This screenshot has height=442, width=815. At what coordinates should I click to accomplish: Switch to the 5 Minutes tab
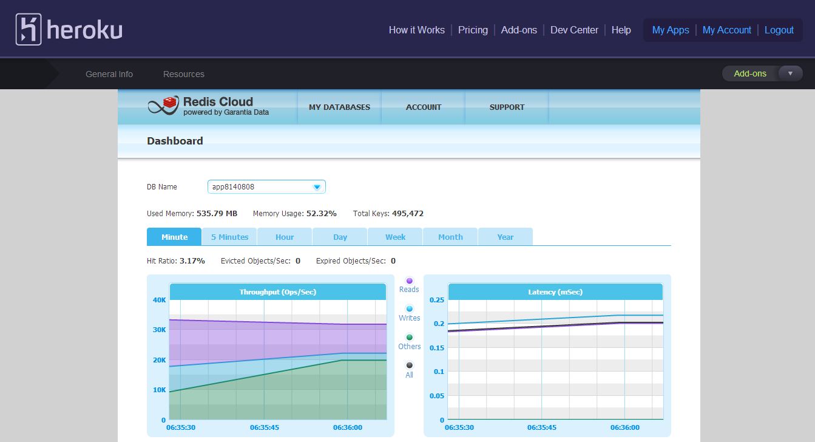[x=229, y=237]
